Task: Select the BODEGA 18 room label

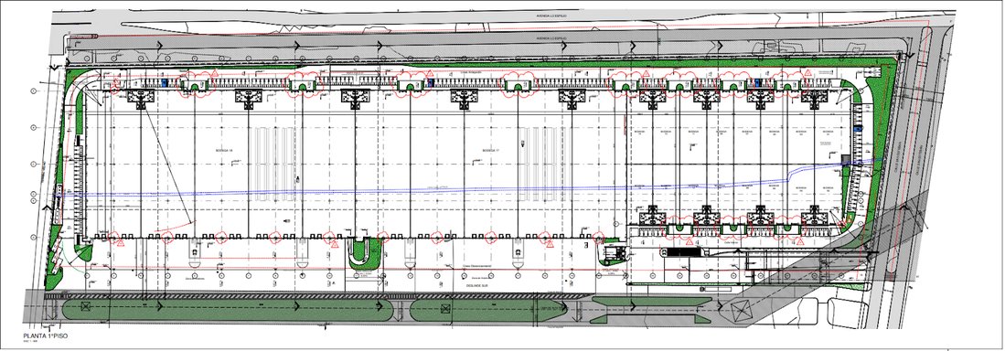Action: click(x=225, y=151)
